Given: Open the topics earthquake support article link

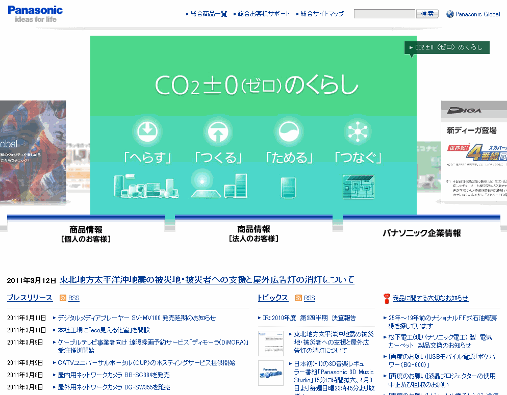Looking at the screenshot, I should tap(334, 343).
